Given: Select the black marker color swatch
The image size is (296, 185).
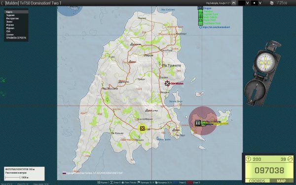Looking at the screenshot, I should pyautogui.click(x=242, y=3).
